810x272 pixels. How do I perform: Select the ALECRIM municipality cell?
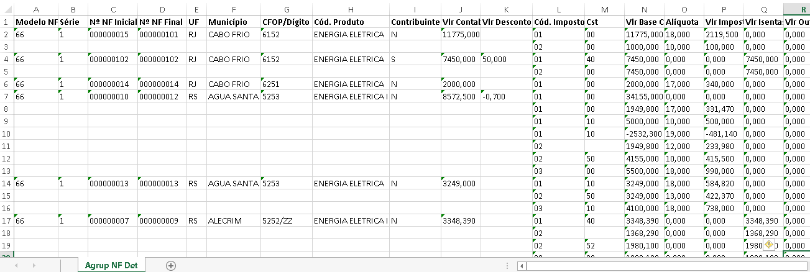[234, 220]
